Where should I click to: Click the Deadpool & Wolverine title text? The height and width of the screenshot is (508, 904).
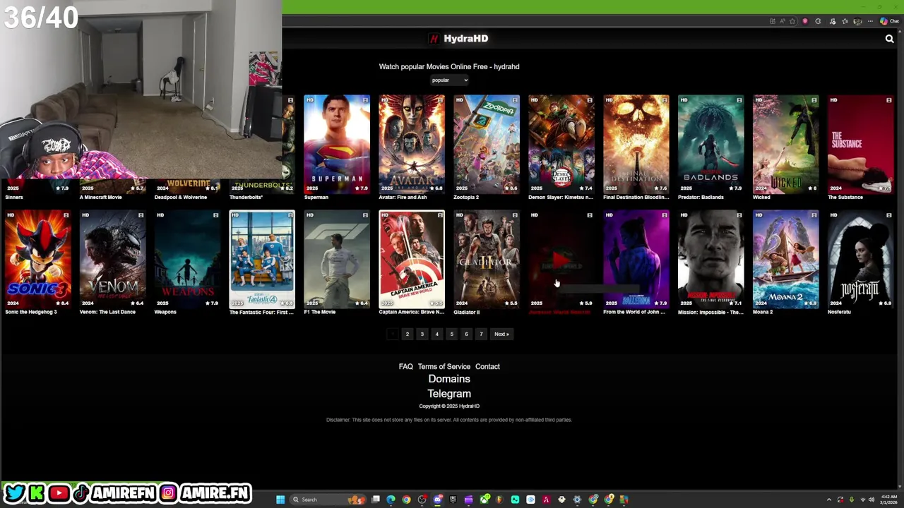click(x=180, y=198)
